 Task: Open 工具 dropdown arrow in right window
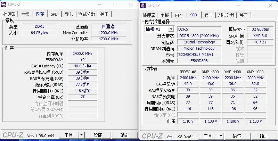click(221, 136)
